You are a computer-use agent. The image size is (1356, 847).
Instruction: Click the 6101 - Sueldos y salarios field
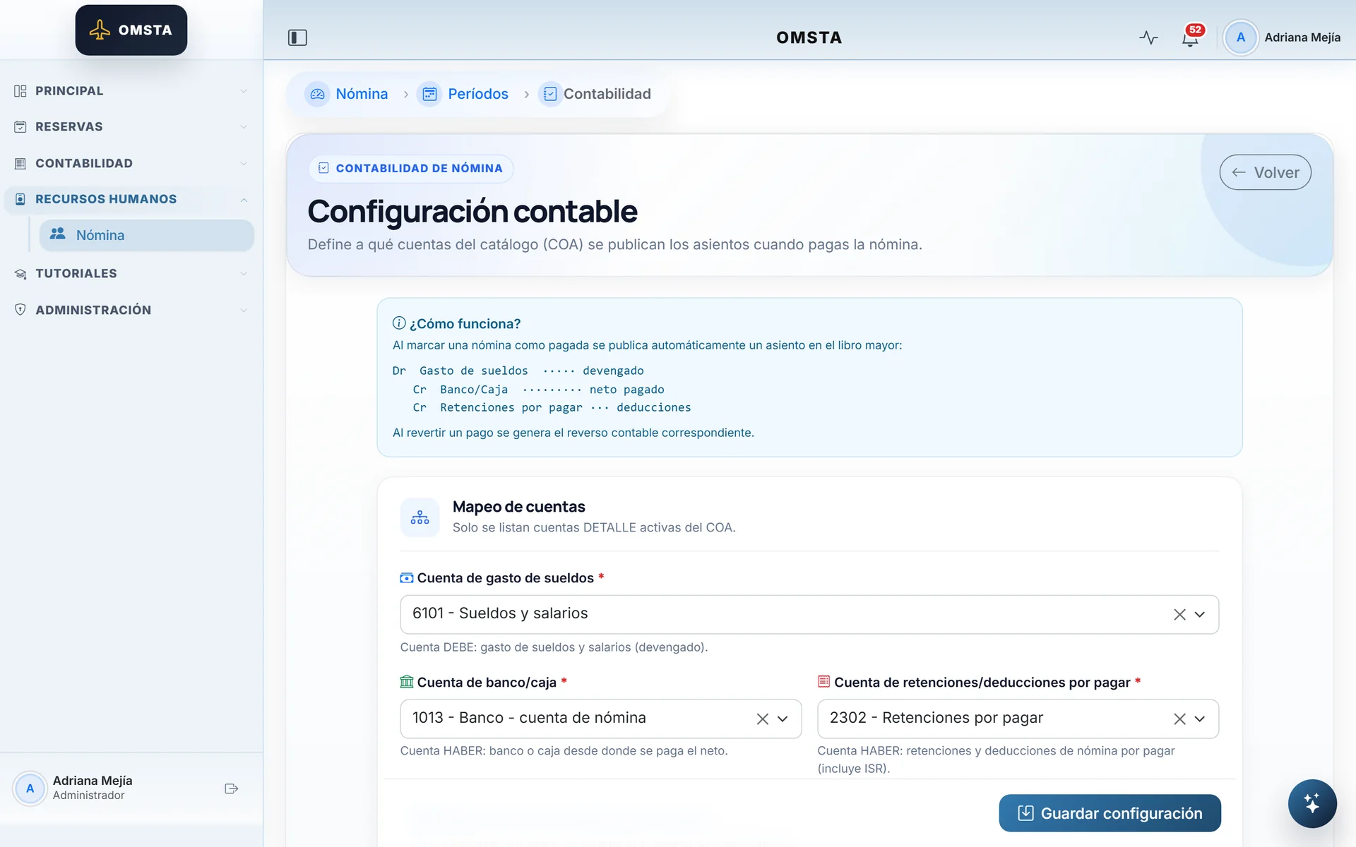coord(809,615)
